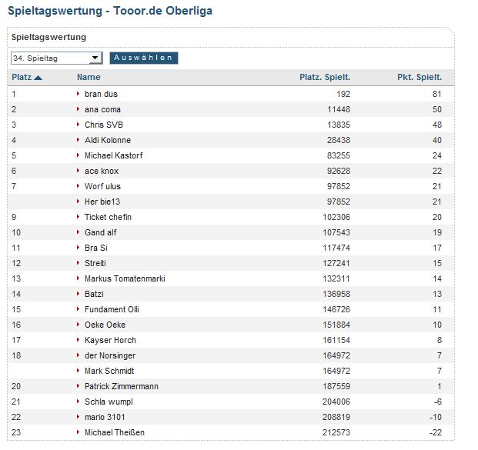Sort by Platz. Spielt. column header
Viewport: 478px width, 450px height.
click(324, 77)
